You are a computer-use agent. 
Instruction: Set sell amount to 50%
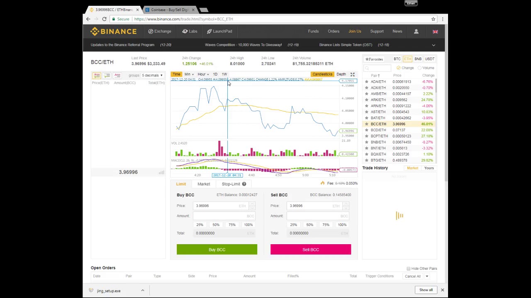pyautogui.click(x=309, y=225)
